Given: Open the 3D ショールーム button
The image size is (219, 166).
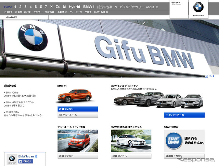Looking at the screenshot, I should coord(78,115).
